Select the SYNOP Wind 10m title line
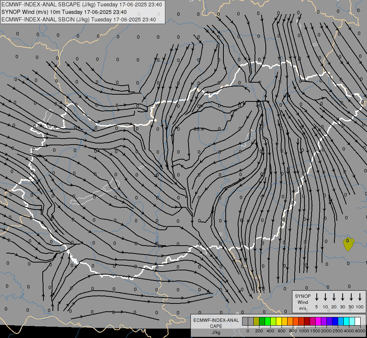The image size is (367, 338). [64, 12]
